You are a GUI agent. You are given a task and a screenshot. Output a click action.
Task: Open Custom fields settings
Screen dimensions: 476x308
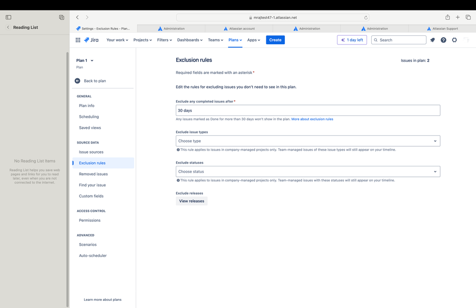coord(91,196)
